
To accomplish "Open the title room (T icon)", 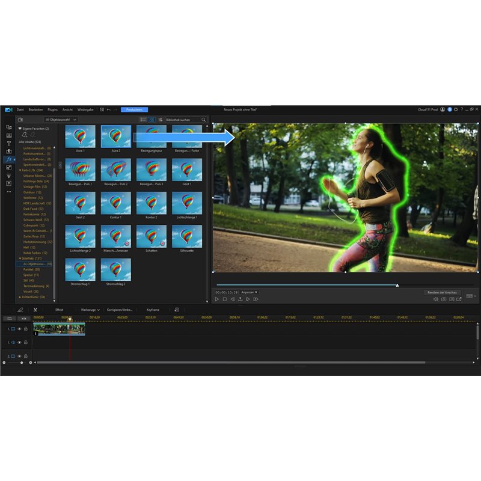I will click(x=8, y=143).
